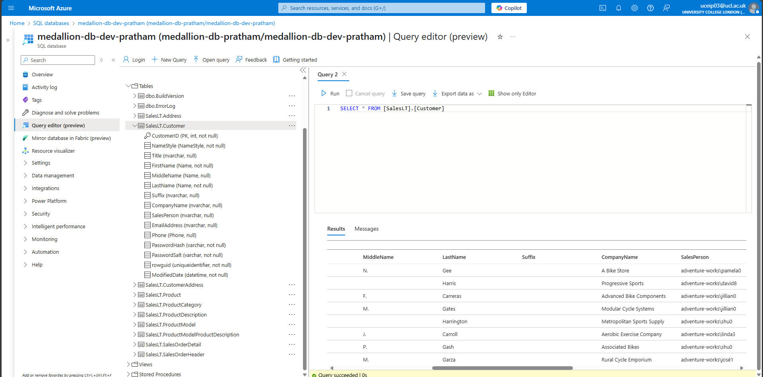Close the Query 2 tab
Screen dimensions: 763x377
tap(344, 74)
